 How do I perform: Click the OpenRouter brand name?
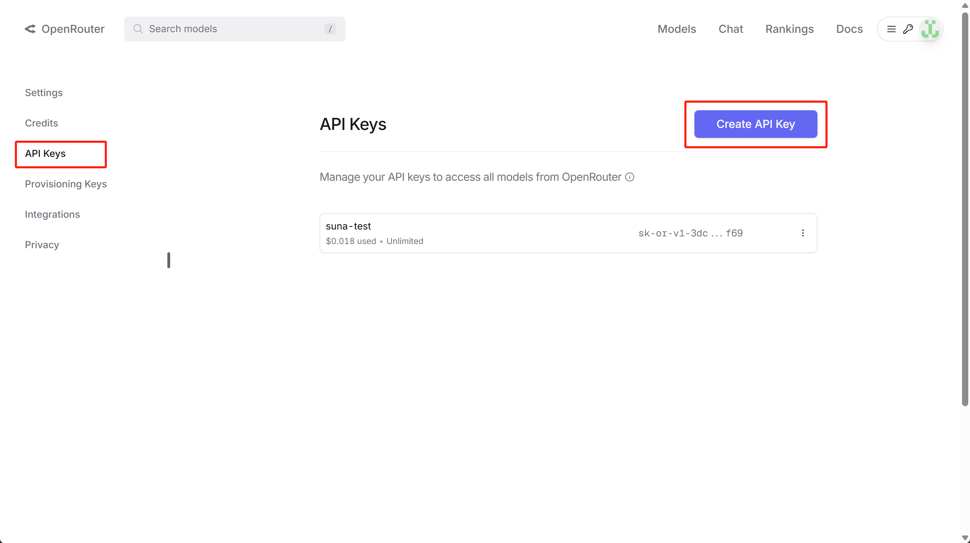[73, 29]
